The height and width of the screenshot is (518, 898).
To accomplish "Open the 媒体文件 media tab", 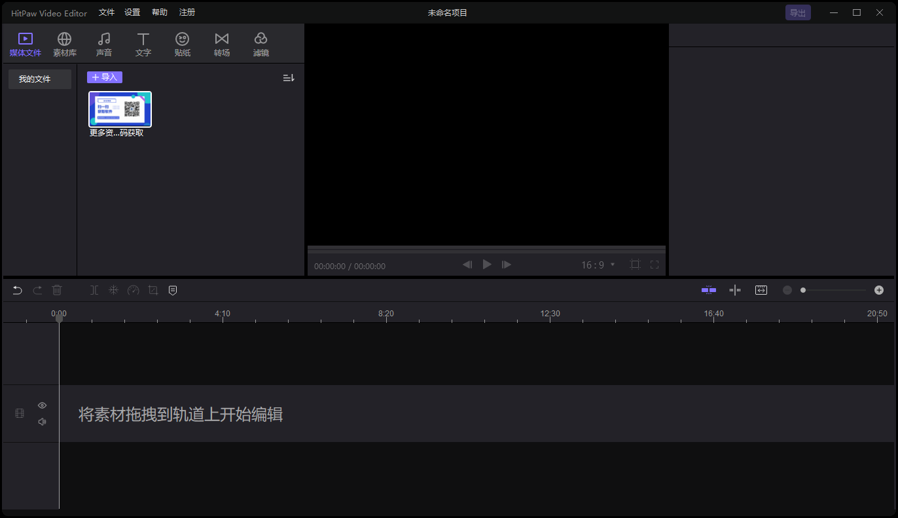I will (26, 45).
